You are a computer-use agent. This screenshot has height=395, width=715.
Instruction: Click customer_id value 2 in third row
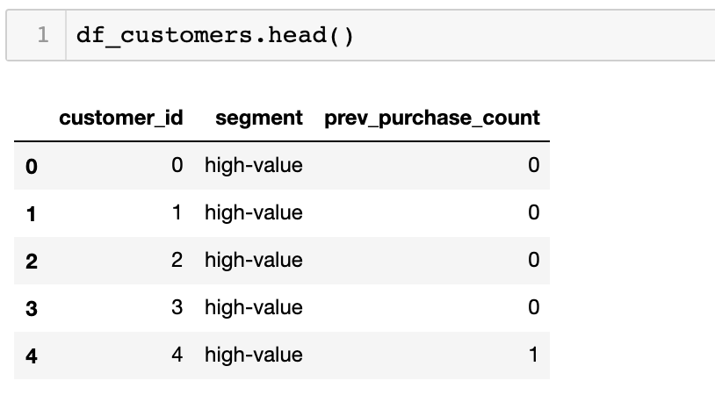(177, 260)
